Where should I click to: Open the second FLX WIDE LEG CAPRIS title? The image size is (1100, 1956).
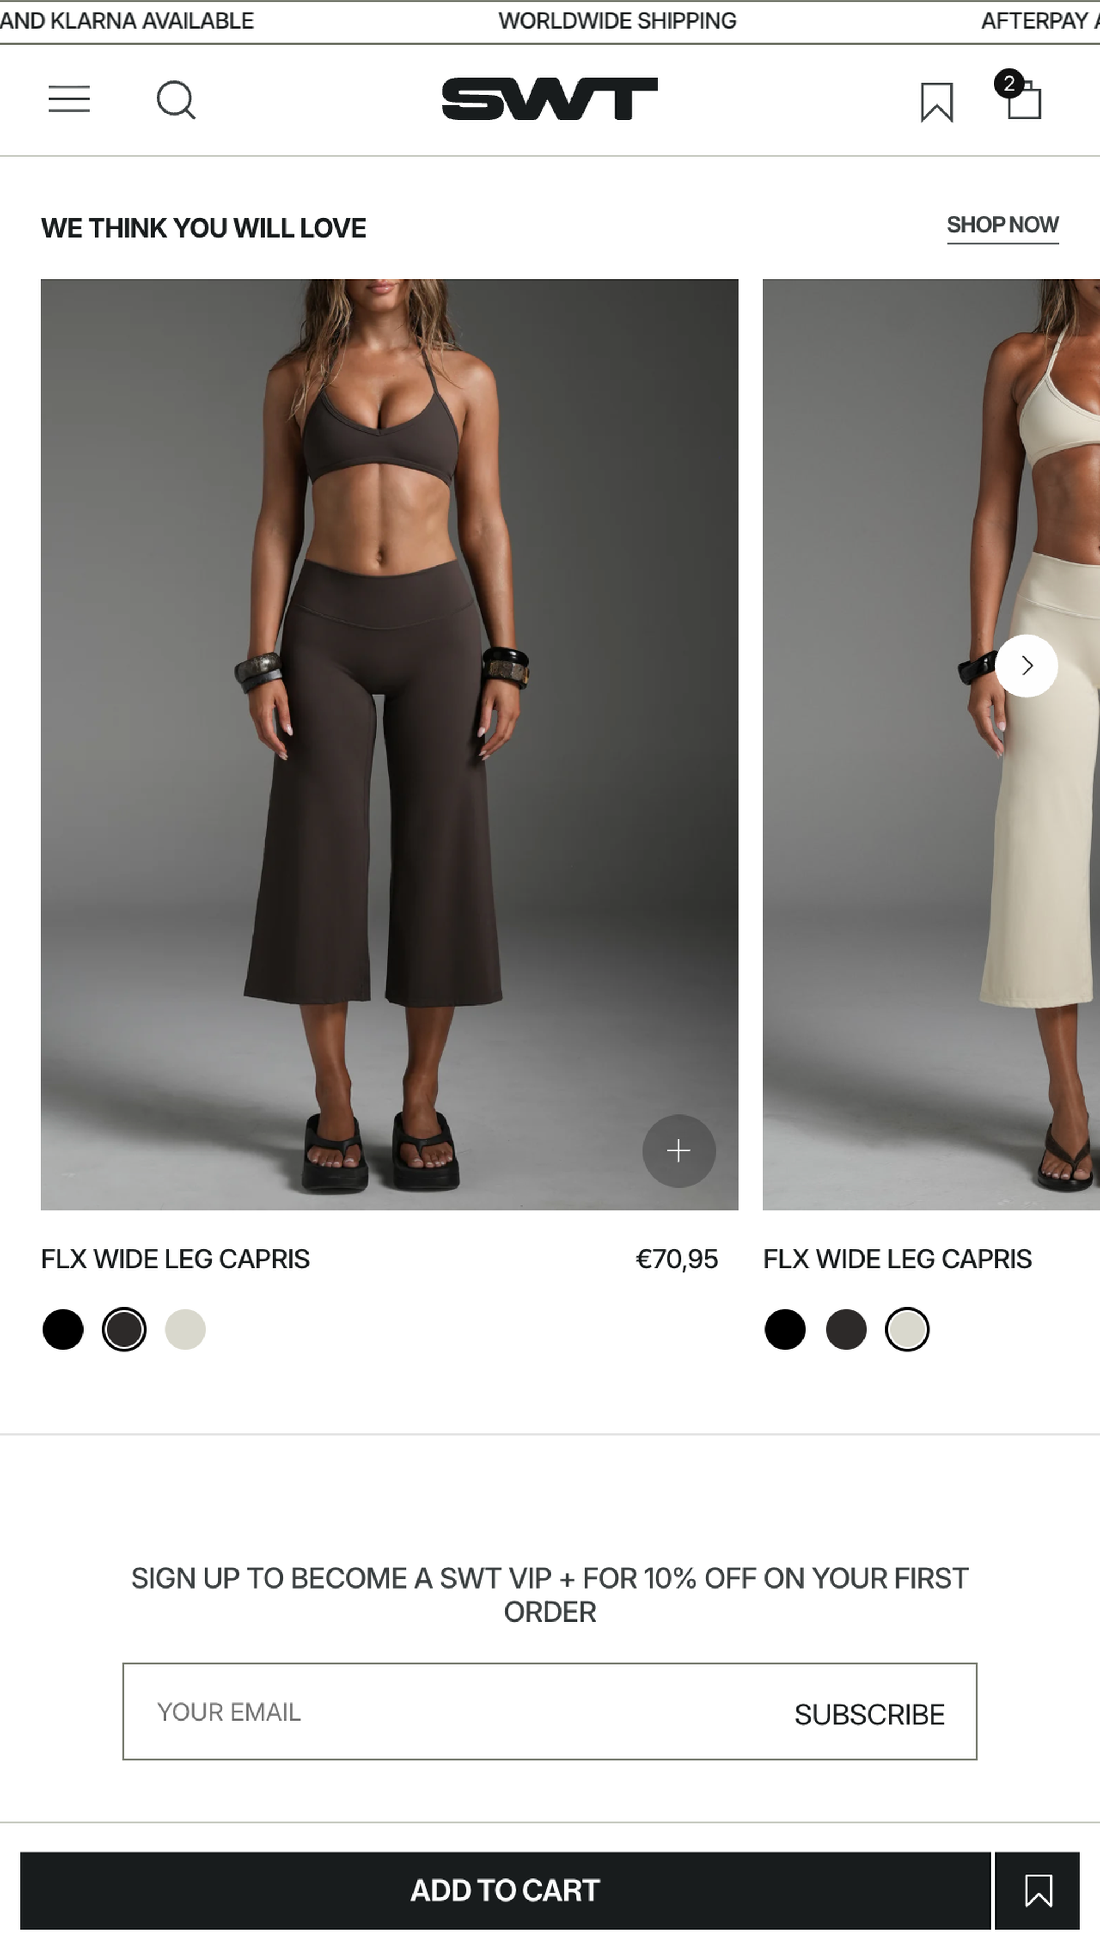coord(897,1259)
